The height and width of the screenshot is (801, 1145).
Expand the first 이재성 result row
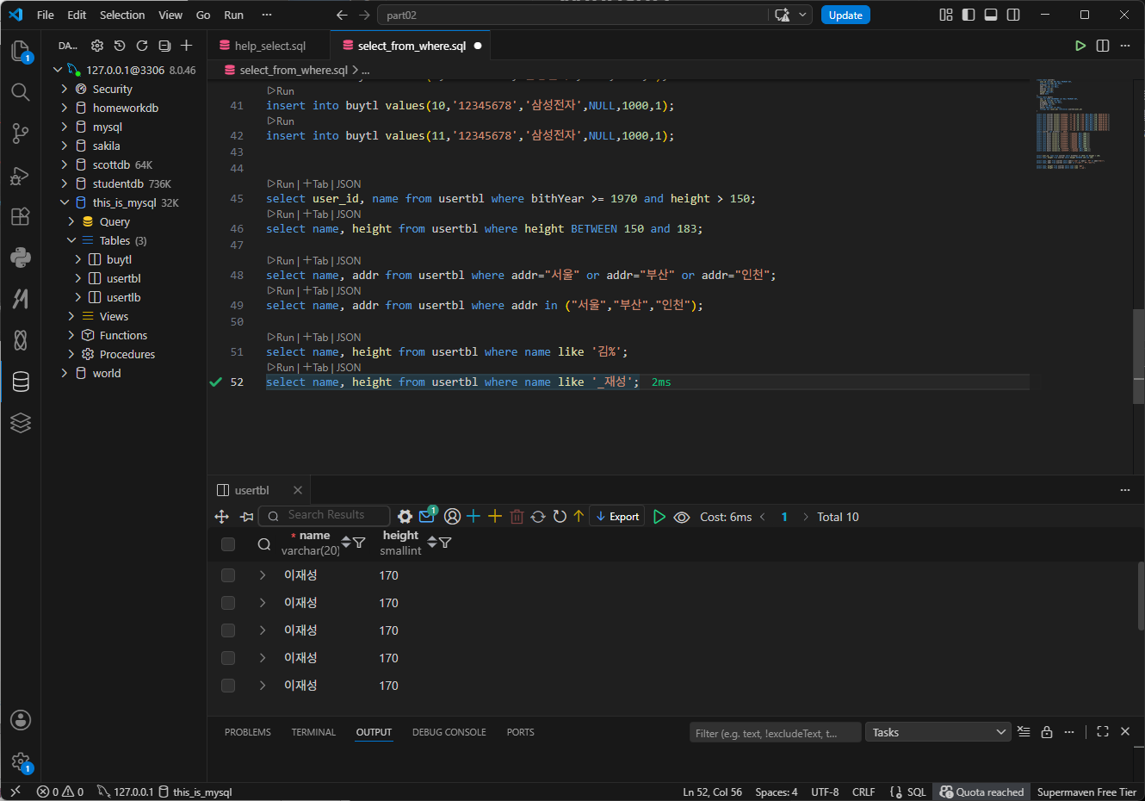click(263, 575)
